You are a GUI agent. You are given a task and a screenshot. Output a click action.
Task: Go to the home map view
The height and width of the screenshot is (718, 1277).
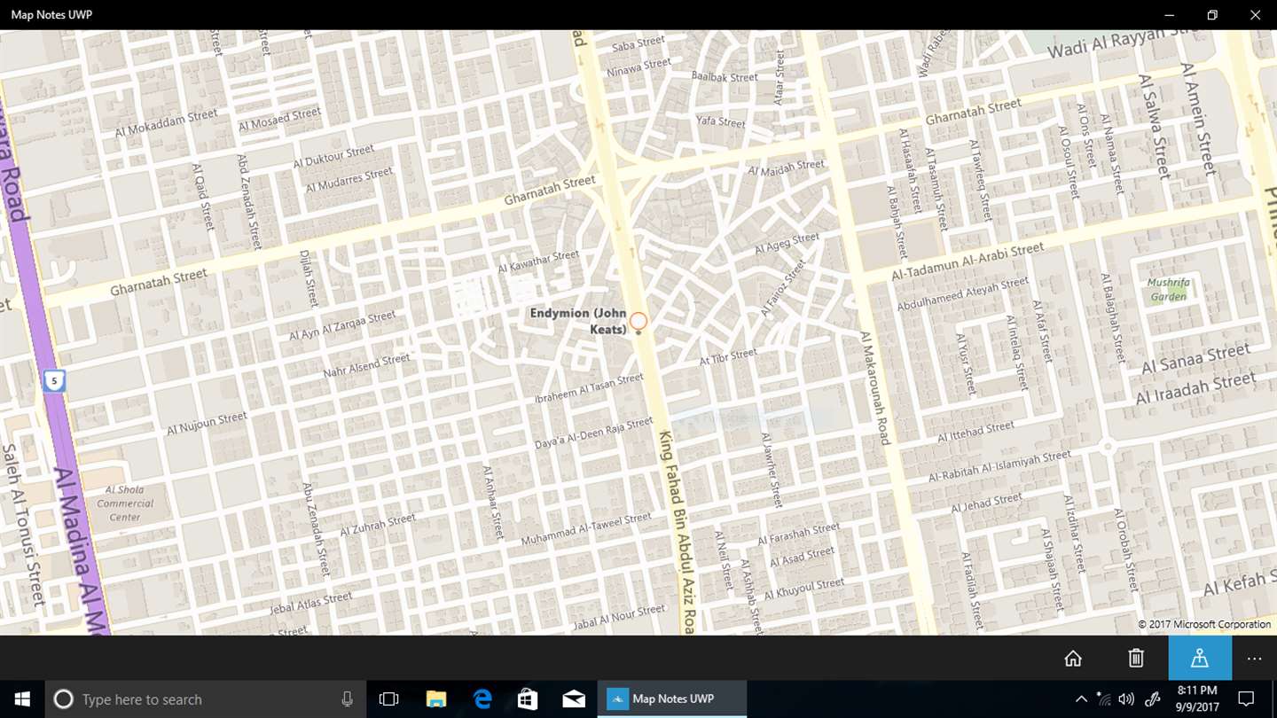[1073, 658]
